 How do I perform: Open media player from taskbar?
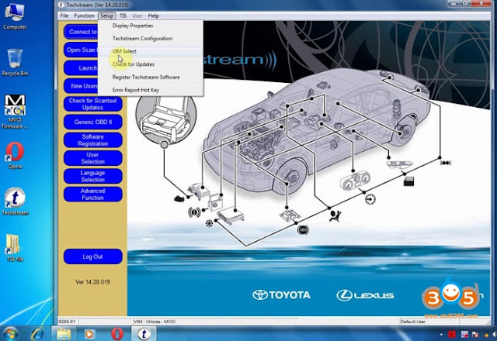pos(89,334)
